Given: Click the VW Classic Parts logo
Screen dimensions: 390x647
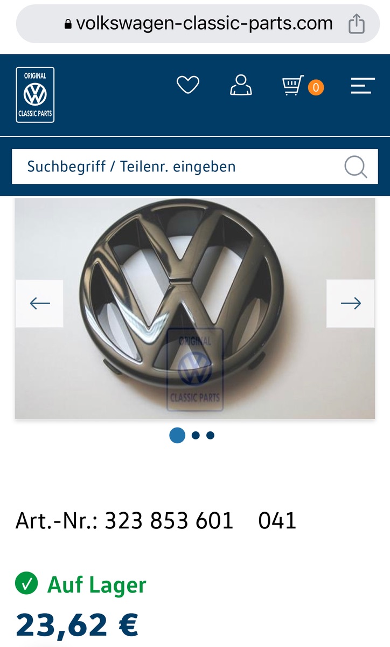Looking at the screenshot, I should coord(35,95).
